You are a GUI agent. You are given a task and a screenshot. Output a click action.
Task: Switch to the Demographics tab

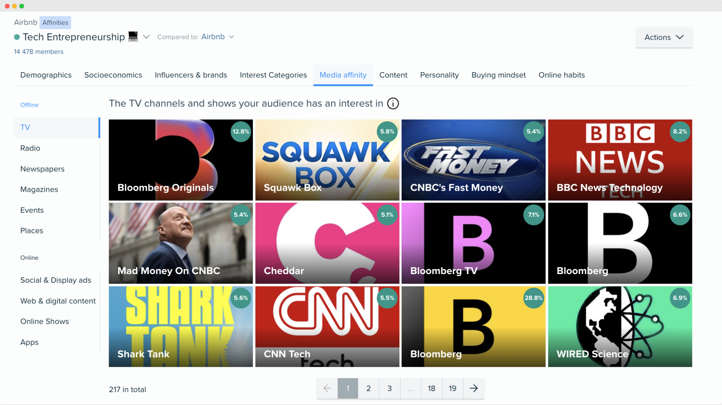point(45,75)
